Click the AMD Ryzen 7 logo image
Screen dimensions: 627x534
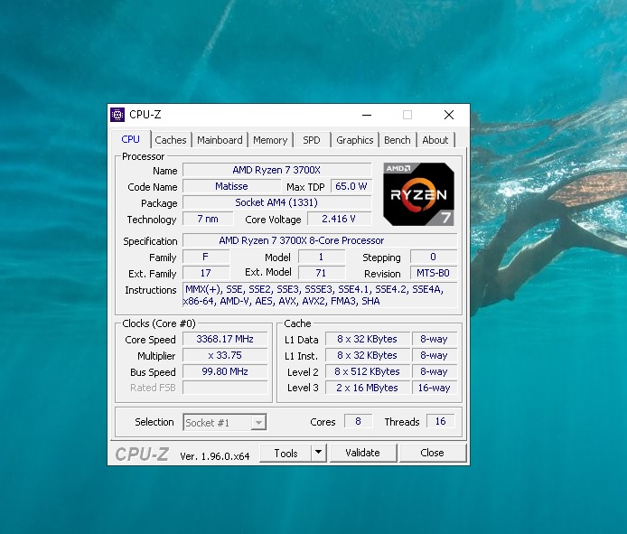point(418,193)
